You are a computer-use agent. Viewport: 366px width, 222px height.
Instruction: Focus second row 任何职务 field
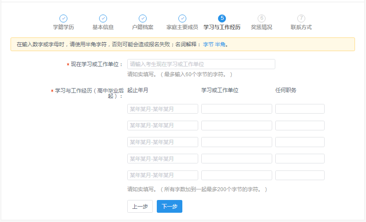(300, 126)
